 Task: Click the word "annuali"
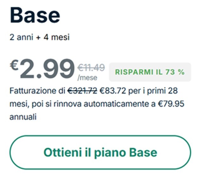point(23,117)
